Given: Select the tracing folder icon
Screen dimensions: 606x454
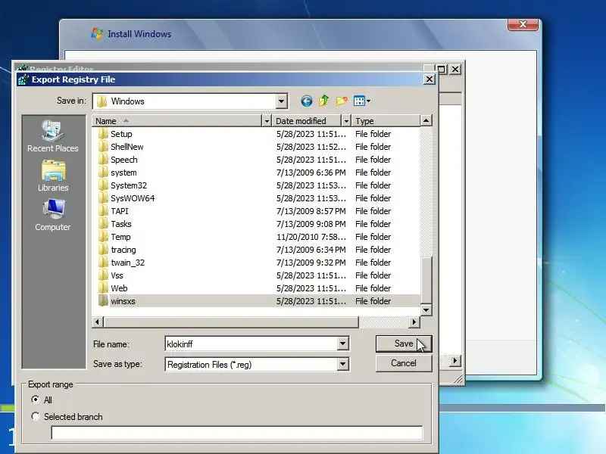Looking at the screenshot, I should click(x=103, y=250).
